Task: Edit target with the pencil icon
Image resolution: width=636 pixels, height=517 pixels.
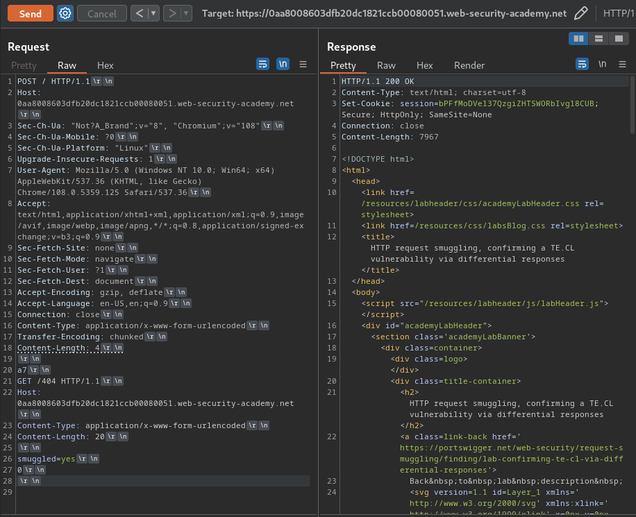Action: pos(581,13)
